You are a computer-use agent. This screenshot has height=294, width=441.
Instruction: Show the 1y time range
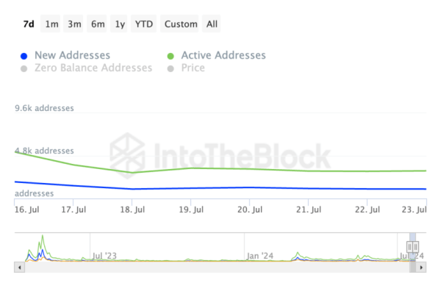click(x=119, y=24)
